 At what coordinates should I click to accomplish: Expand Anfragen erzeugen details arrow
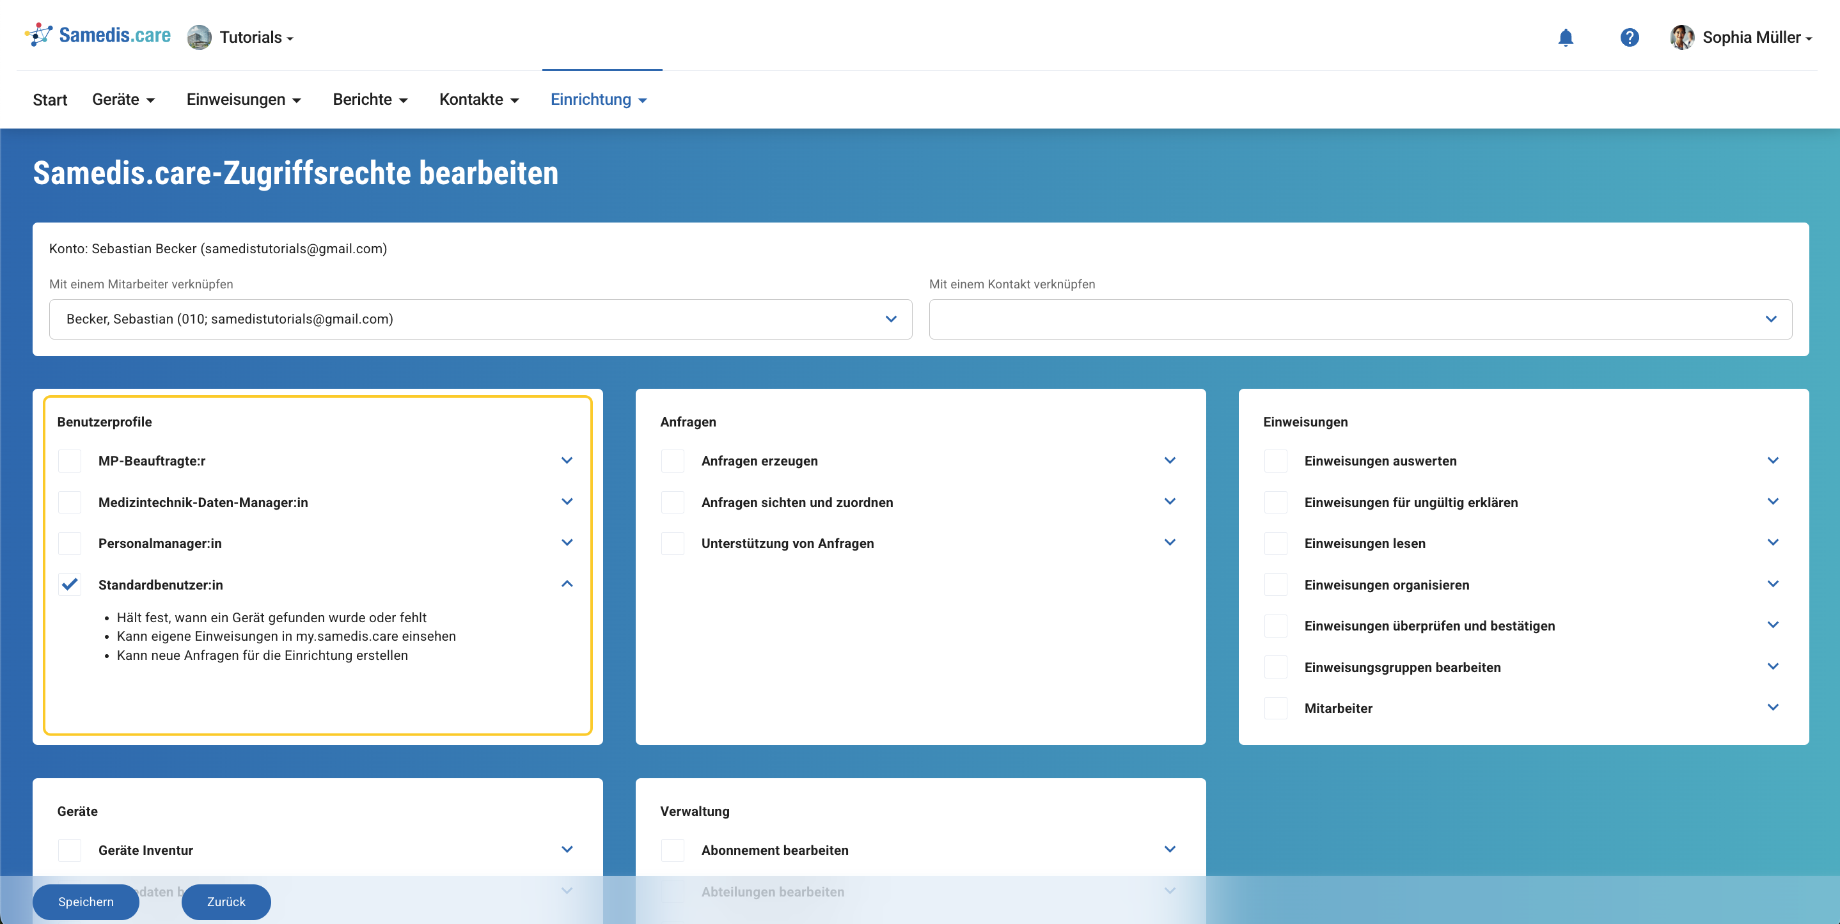[x=1169, y=460]
